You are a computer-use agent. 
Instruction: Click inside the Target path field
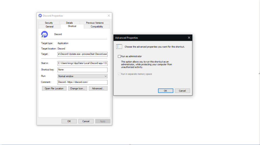[x=82, y=54]
